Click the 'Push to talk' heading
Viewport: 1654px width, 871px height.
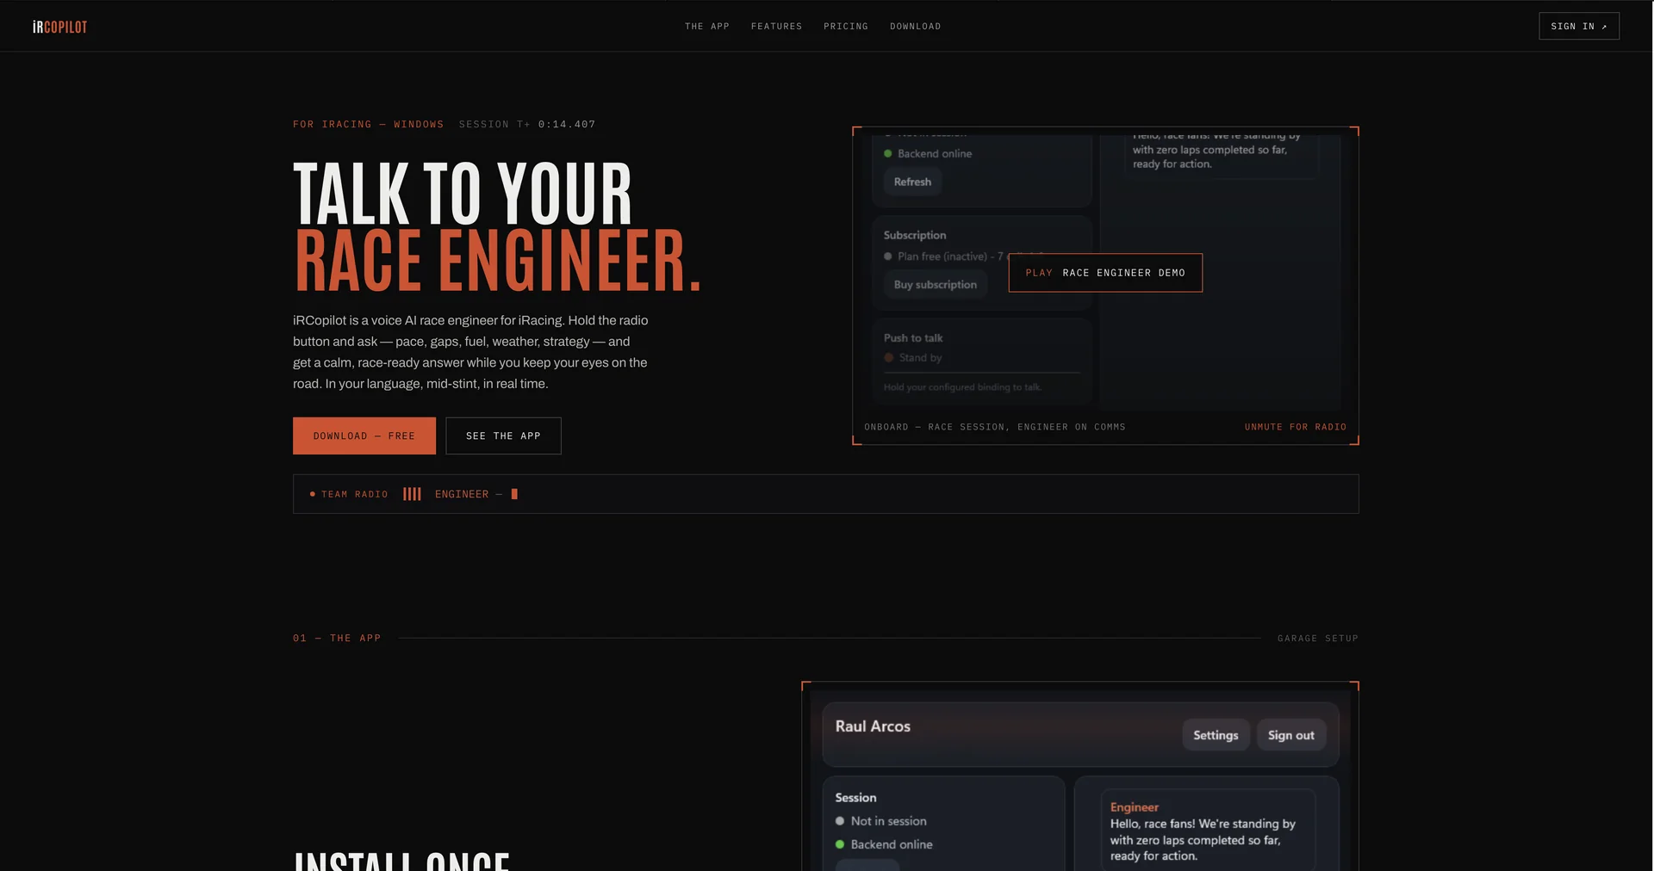[912, 338]
